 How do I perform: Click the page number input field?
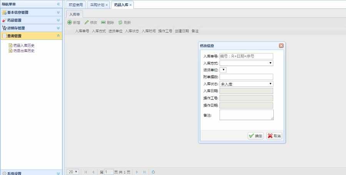(109, 172)
